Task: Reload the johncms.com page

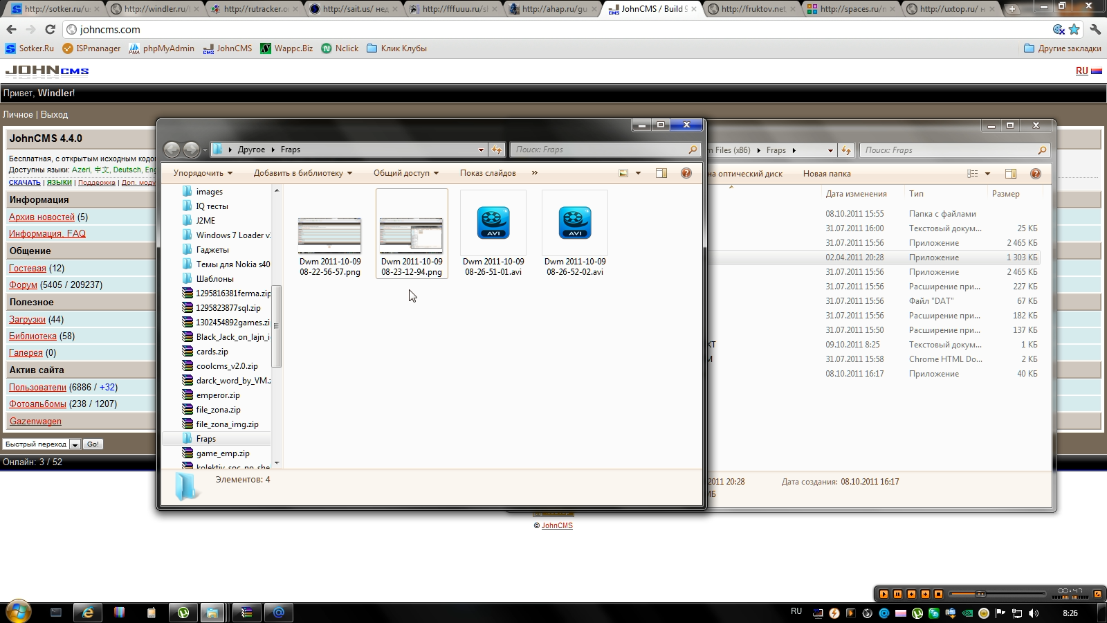Action: point(50,30)
